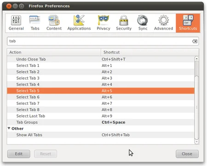Clear the search field using the clear icon
The image size is (207, 166).
pos(195,41)
